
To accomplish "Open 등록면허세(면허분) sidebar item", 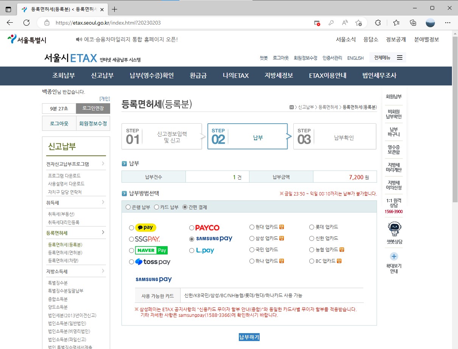I will coord(65,253).
